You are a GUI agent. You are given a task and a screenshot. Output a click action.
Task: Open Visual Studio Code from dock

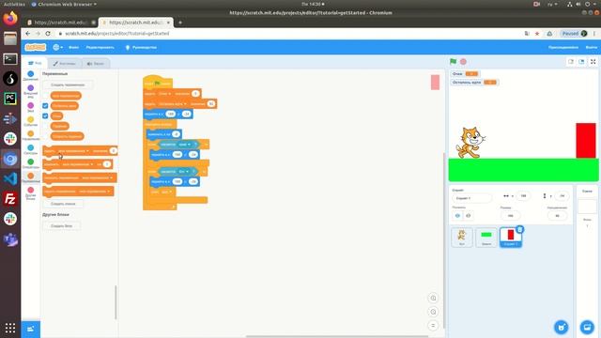click(x=10, y=178)
